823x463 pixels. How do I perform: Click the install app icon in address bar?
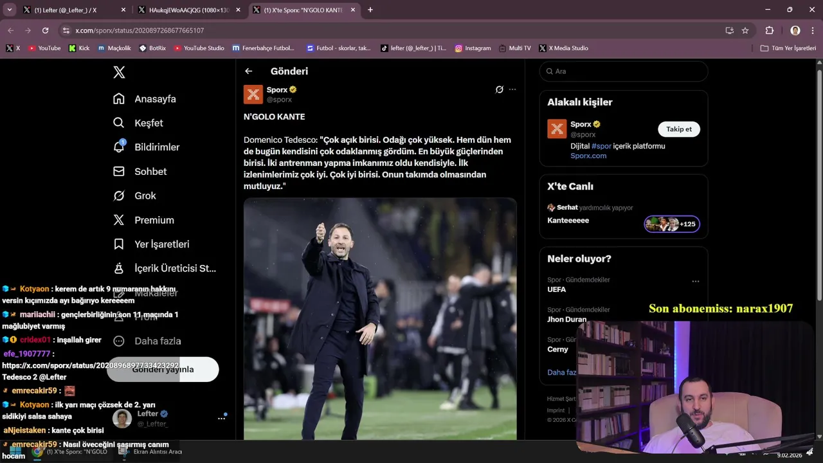729,30
